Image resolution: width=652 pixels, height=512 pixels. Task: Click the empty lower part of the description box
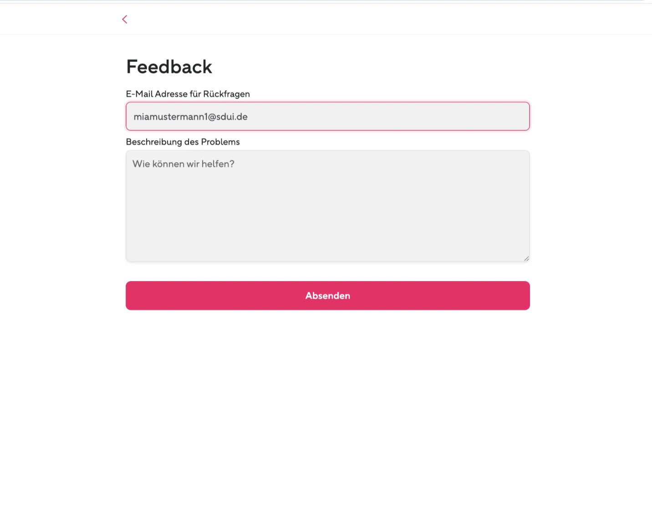pos(328,228)
